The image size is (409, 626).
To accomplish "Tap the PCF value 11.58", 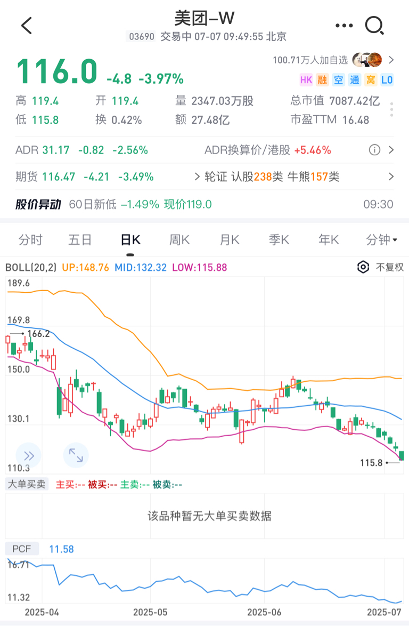I will (x=61, y=549).
